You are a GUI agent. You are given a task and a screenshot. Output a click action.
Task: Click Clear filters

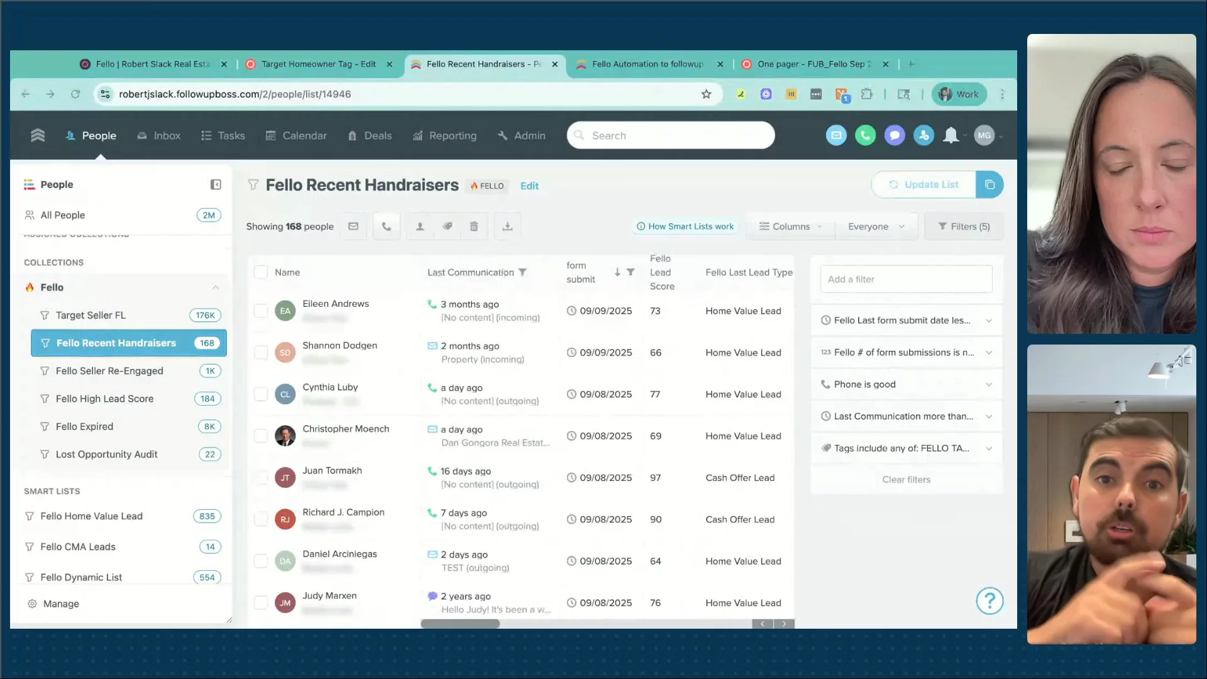[x=906, y=480]
